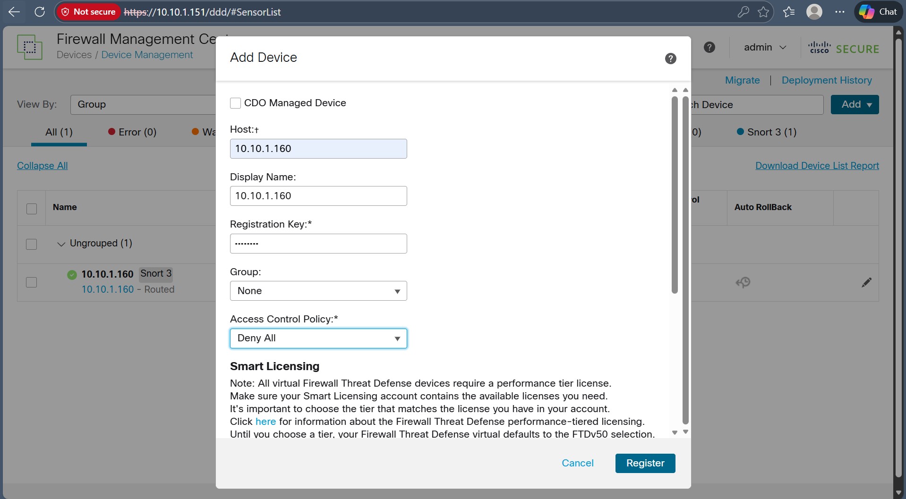This screenshot has width=906, height=499.
Task: Click the help question mark in header
Action: click(709, 47)
